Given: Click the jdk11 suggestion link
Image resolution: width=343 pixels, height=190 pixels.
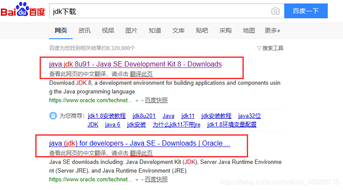Looking at the screenshot, I should coord(188,116).
